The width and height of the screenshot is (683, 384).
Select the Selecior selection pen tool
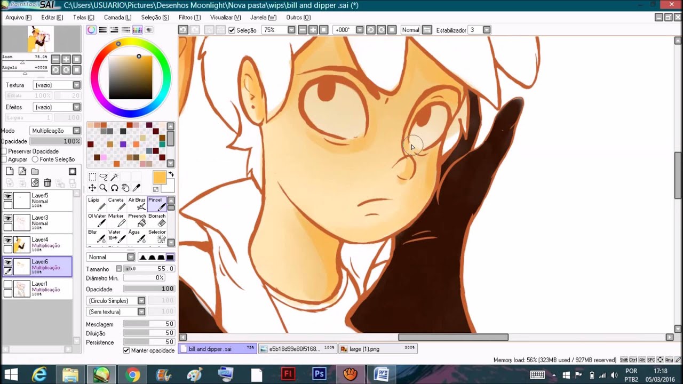(x=157, y=236)
